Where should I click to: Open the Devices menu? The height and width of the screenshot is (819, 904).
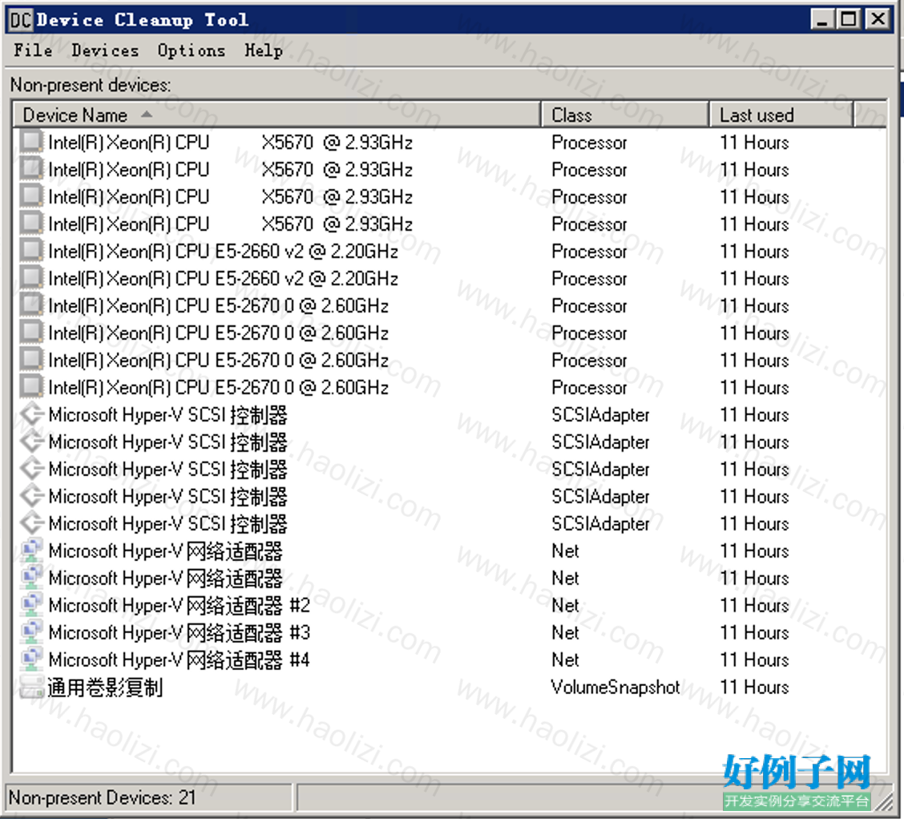[105, 50]
